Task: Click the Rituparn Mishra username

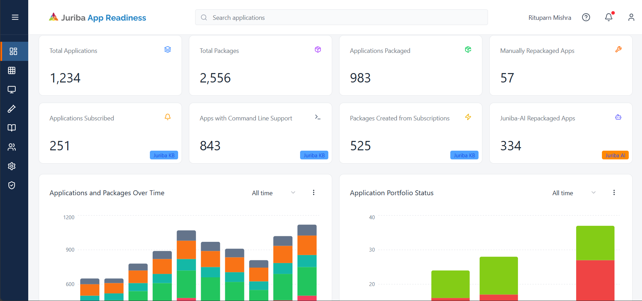Action: pyautogui.click(x=550, y=18)
